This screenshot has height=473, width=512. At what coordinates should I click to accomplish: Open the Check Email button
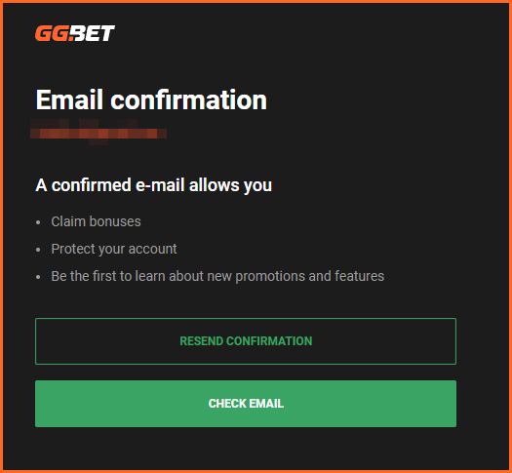click(246, 404)
